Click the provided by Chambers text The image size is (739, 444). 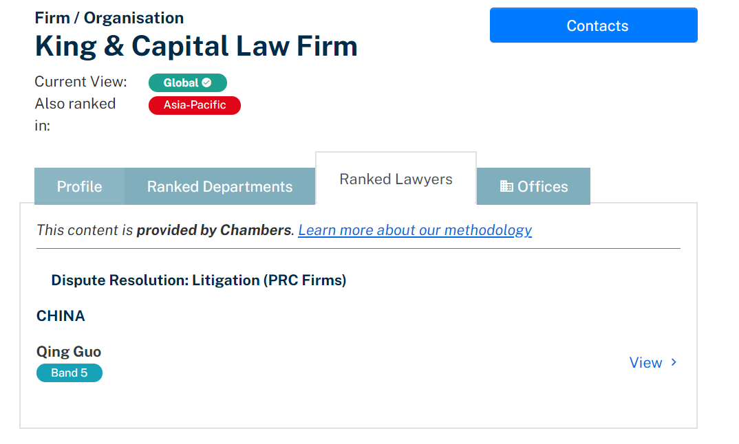point(214,230)
